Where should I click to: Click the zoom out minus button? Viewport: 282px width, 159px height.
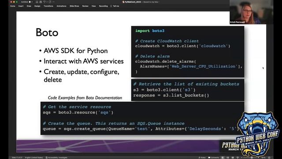pyautogui.click(x=242, y=158)
